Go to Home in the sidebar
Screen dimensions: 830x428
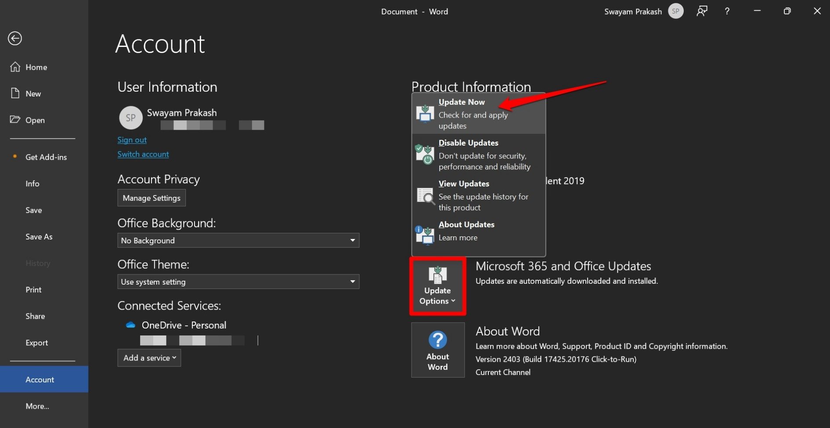tap(36, 67)
